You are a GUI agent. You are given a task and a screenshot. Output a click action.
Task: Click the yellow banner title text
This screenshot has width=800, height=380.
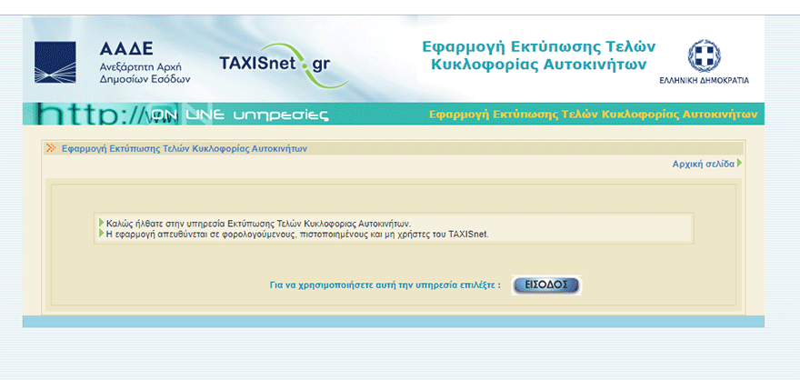(x=593, y=115)
